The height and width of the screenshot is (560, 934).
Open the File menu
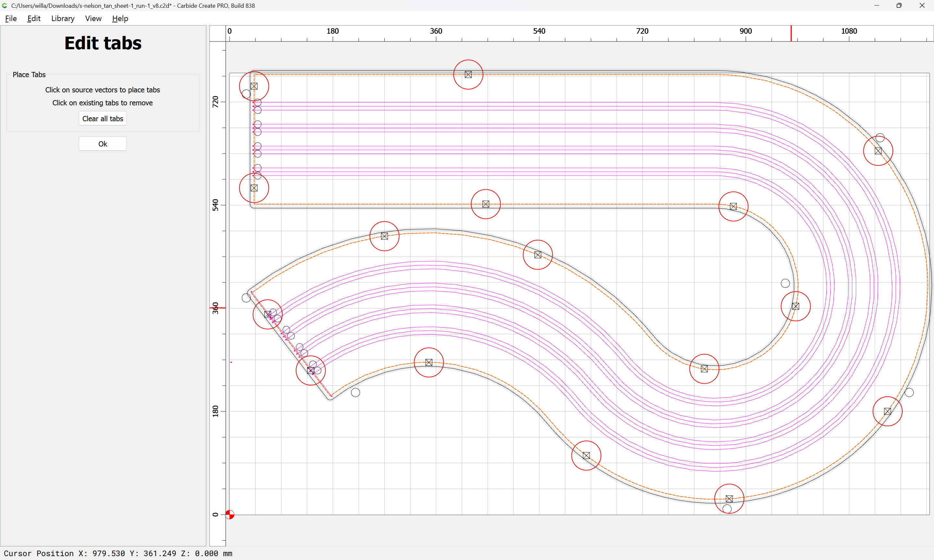[11, 18]
